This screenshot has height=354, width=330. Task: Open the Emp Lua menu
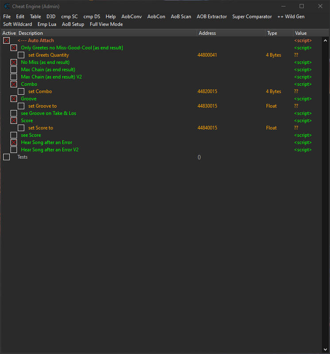coord(47,24)
